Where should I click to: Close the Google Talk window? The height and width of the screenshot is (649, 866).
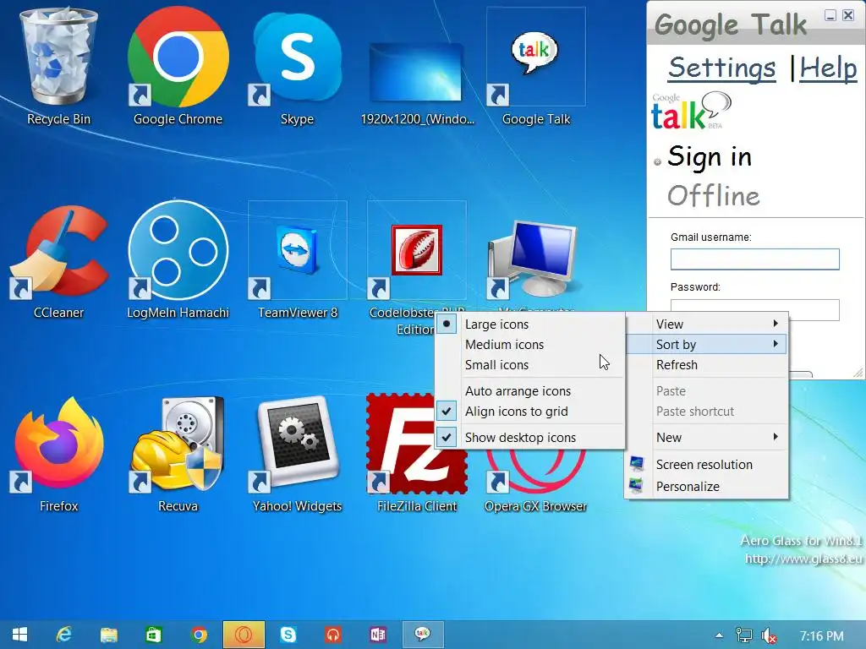(848, 15)
